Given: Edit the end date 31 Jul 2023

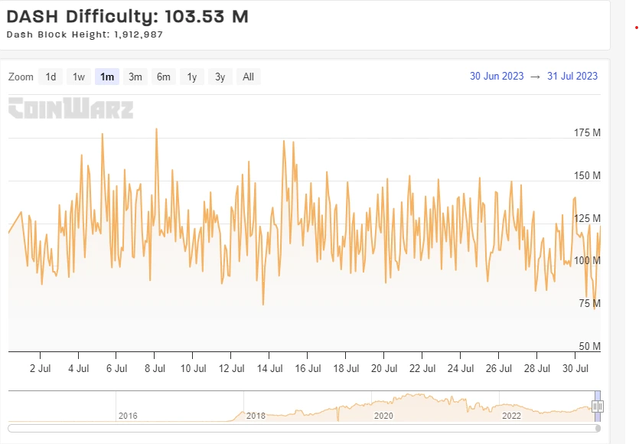Looking at the screenshot, I should (572, 77).
